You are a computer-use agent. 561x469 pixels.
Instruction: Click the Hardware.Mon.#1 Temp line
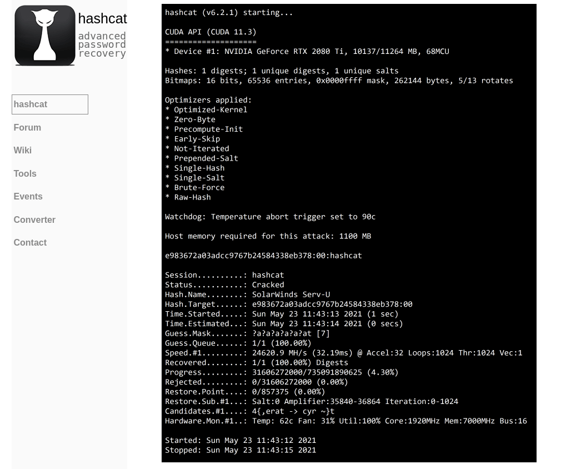pyautogui.click(x=345, y=421)
